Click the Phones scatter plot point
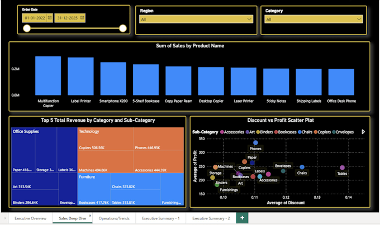380x225 pixels. coord(255,143)
